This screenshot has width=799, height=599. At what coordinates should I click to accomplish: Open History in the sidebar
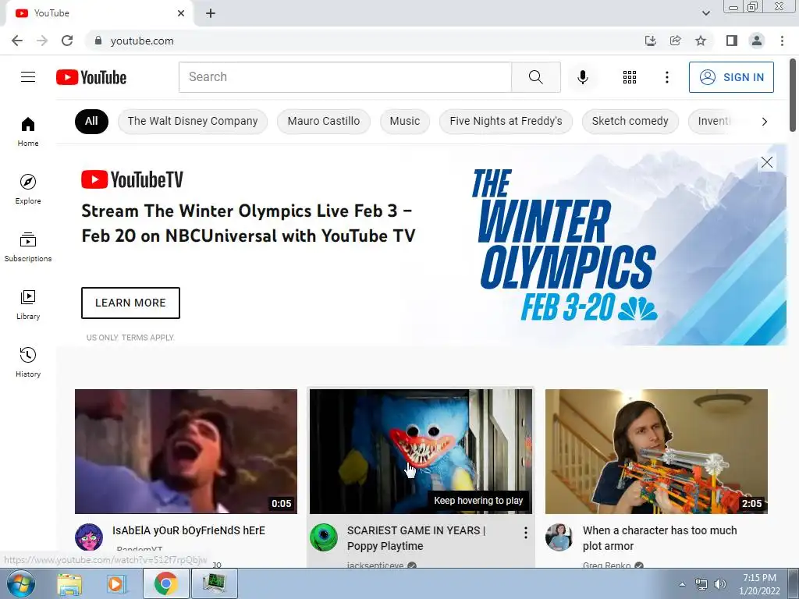click(28, 362)
